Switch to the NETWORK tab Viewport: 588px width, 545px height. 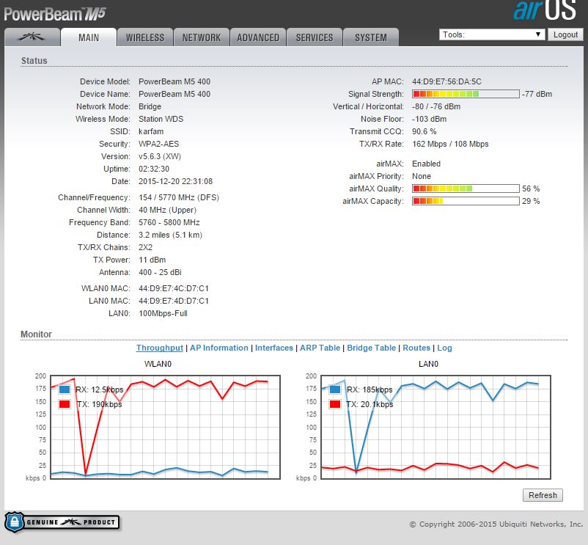pyautogui.click(x=202, y=37)
